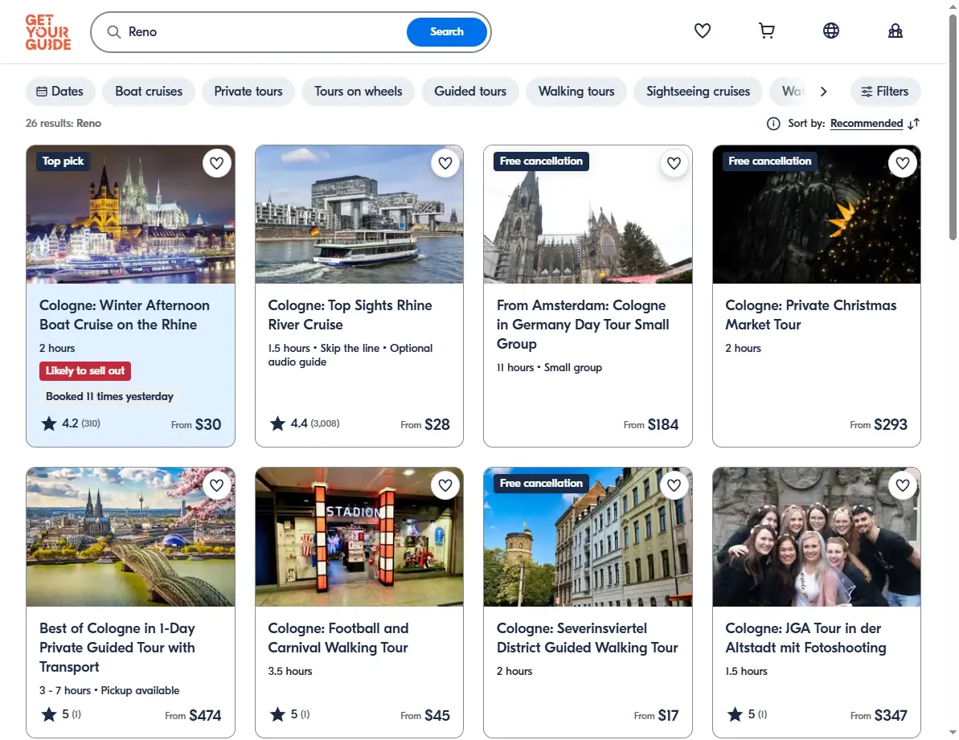Click the 'From $17' price
This screenshot has height=740, width=959.
pos(656,716)
